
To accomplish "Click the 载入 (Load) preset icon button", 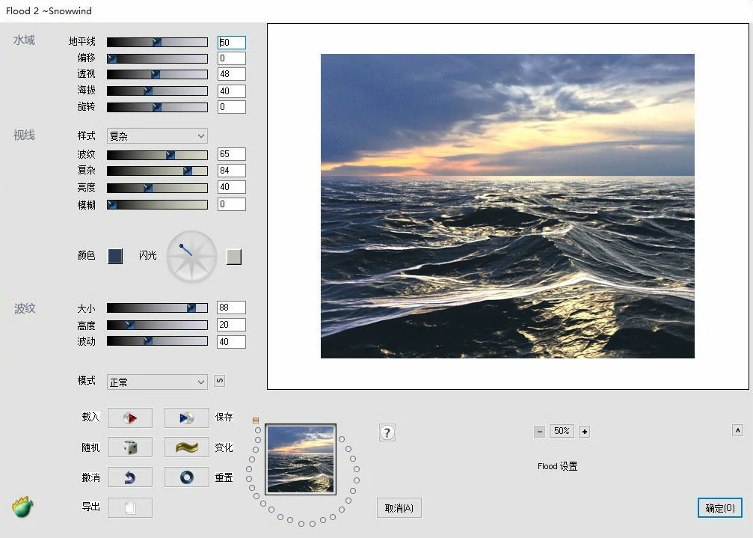I will [129, 418].
